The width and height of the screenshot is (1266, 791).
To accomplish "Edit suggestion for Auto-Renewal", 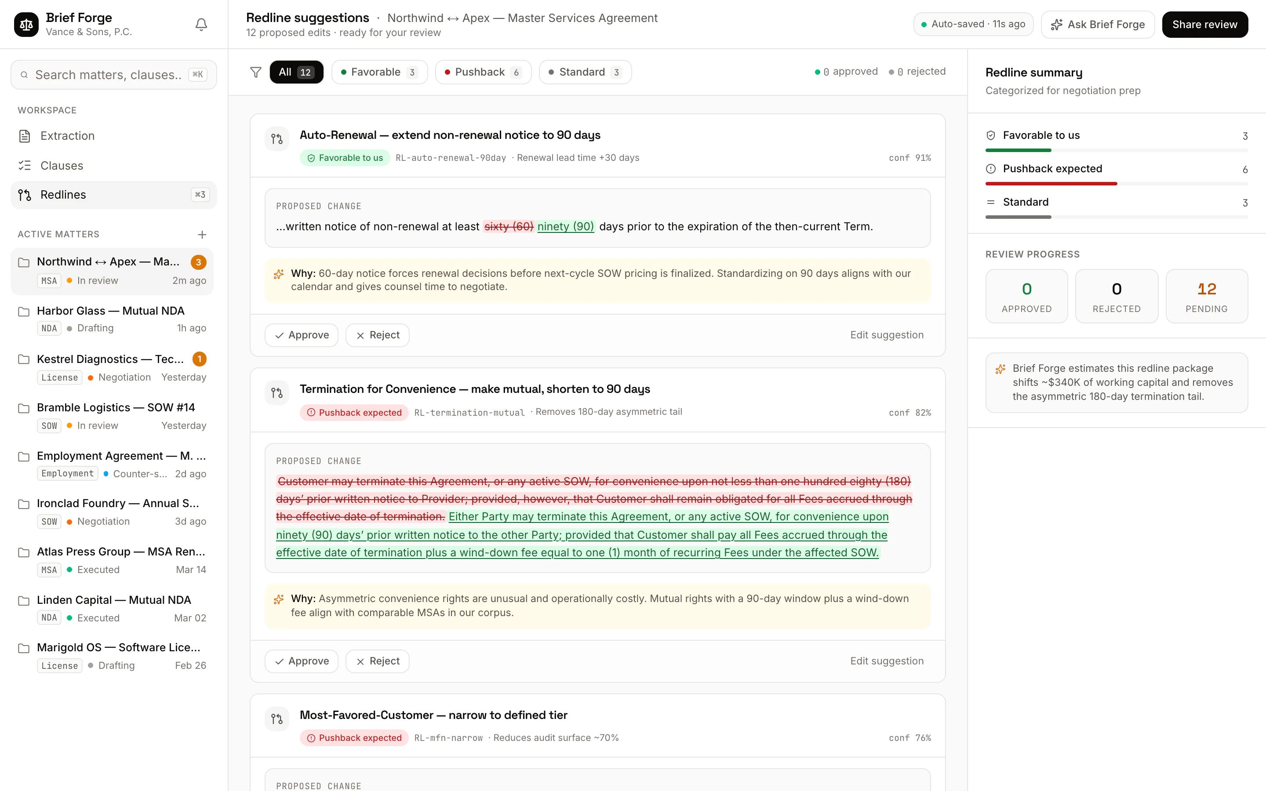I will pos(887,335).
